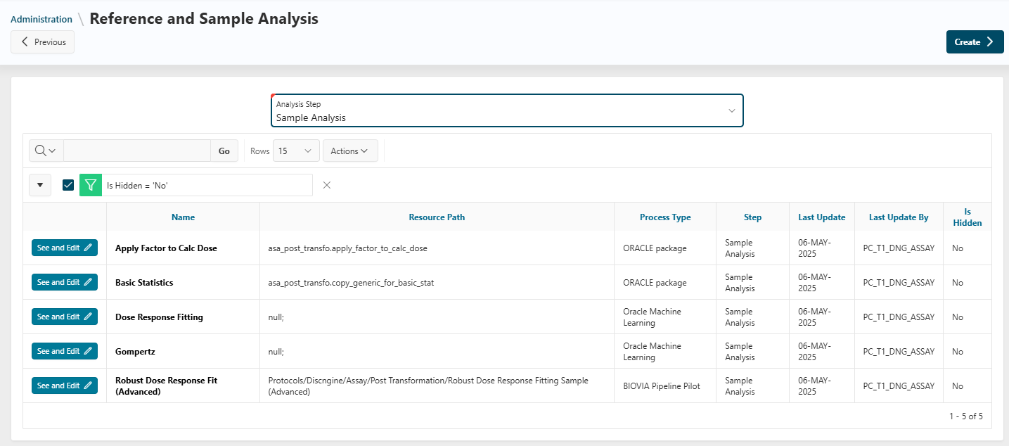Click Oracle Machine Learning in Gompertz row
Image resolution: width=1009 pixels, height=446 pixels.
(x=652, y=351)
